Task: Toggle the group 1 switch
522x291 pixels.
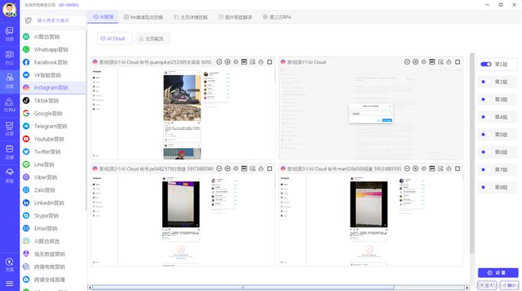Action: [486, 64]
